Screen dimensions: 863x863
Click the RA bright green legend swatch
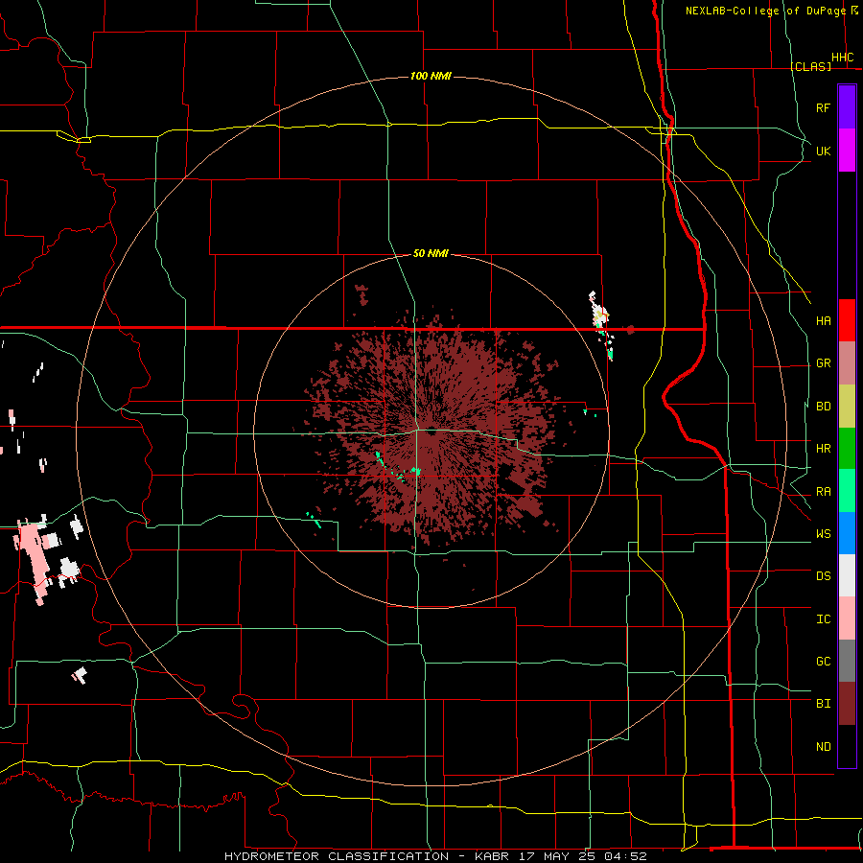pyautogui.click(x=847, y=491)
